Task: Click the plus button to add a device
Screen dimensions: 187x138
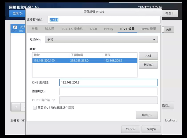Action: [16, 107]
